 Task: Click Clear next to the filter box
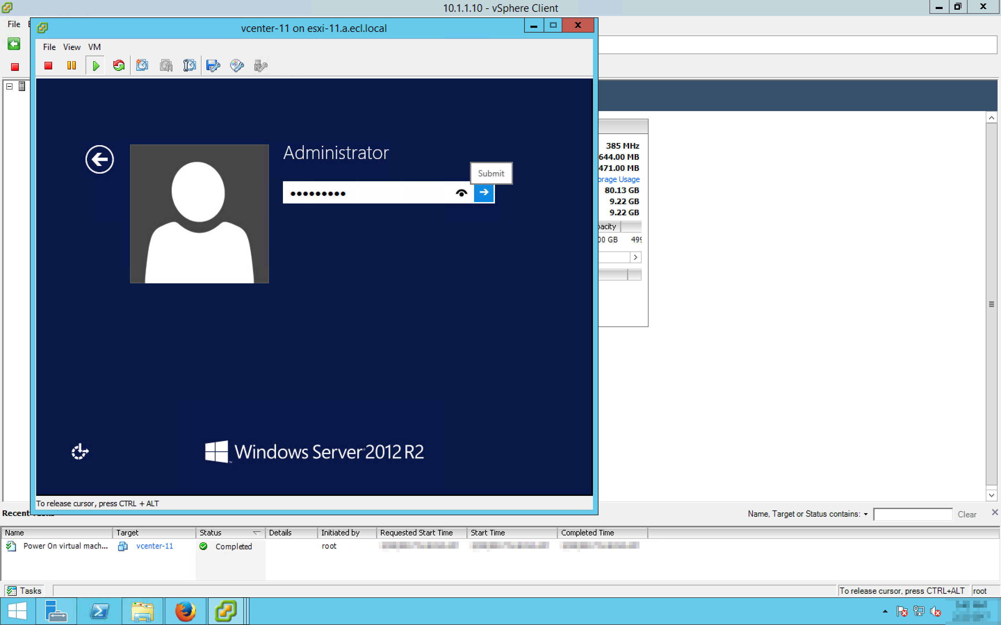coord(967,514)
